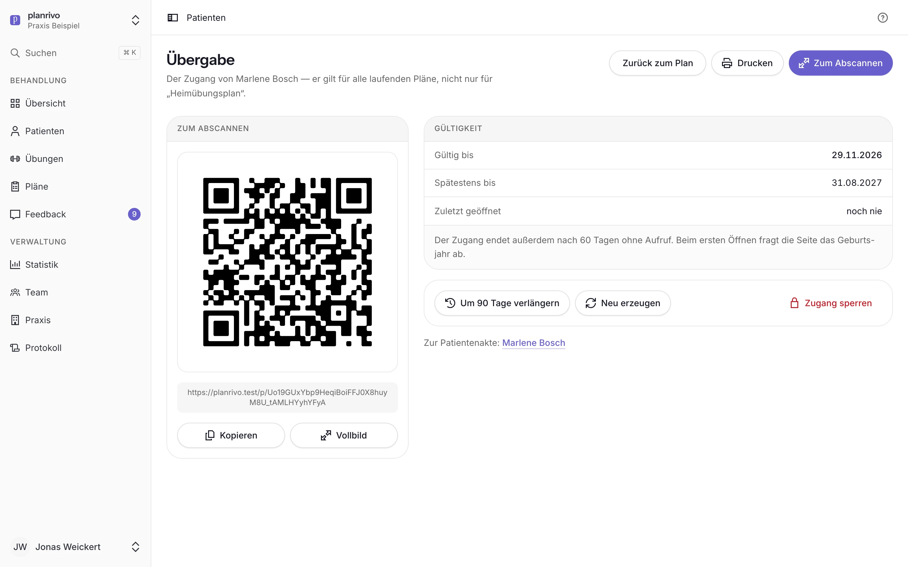Click the Übergabe page heading
Screen dimensions: 908x567
(x=201, y=60)
